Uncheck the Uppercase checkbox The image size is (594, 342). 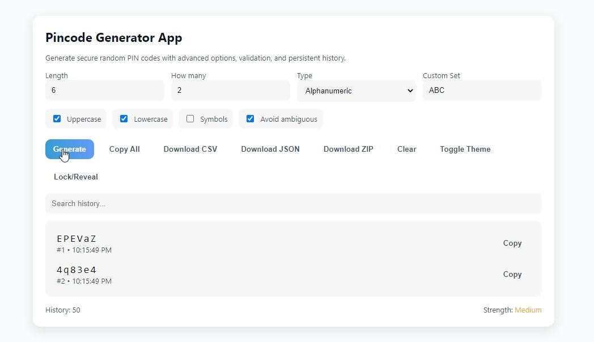(x=57, y=119)
